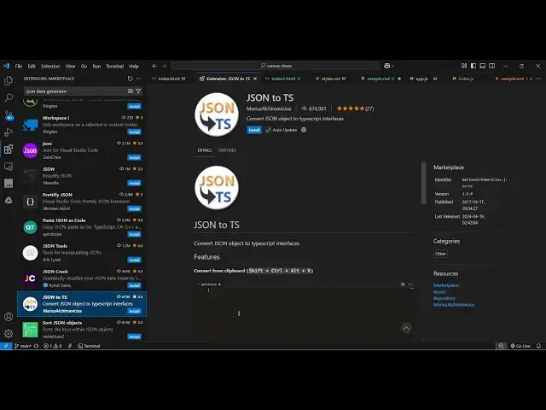Toggle the secondary side bar
Screen dimensions: 546x410
492,66
